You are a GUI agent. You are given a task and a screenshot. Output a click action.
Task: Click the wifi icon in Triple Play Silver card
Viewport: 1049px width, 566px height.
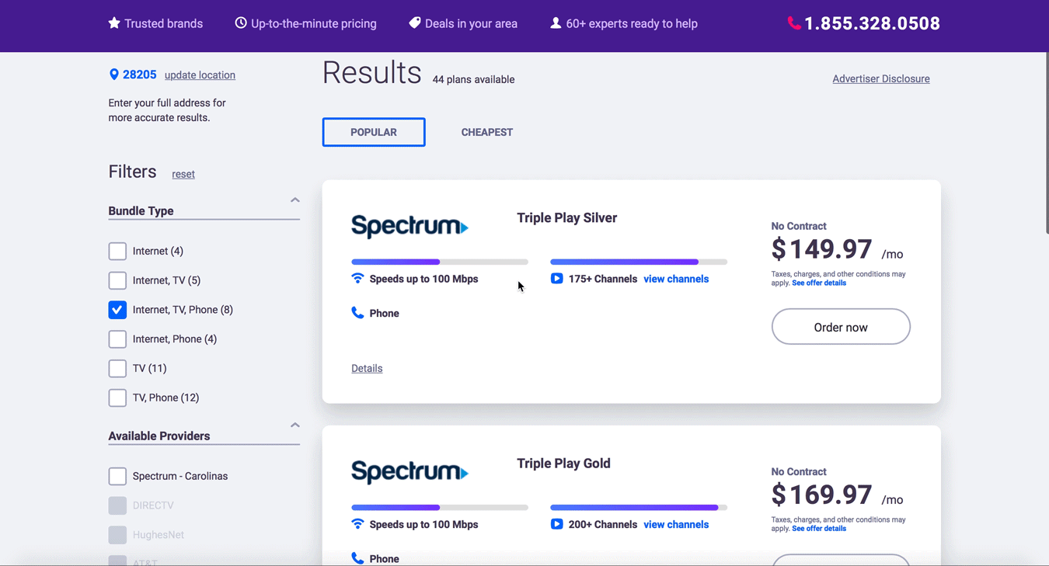[357, 279]
